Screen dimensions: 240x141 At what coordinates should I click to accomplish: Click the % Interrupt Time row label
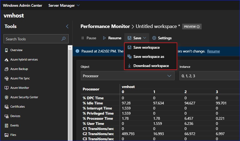[x=97, y=108]
